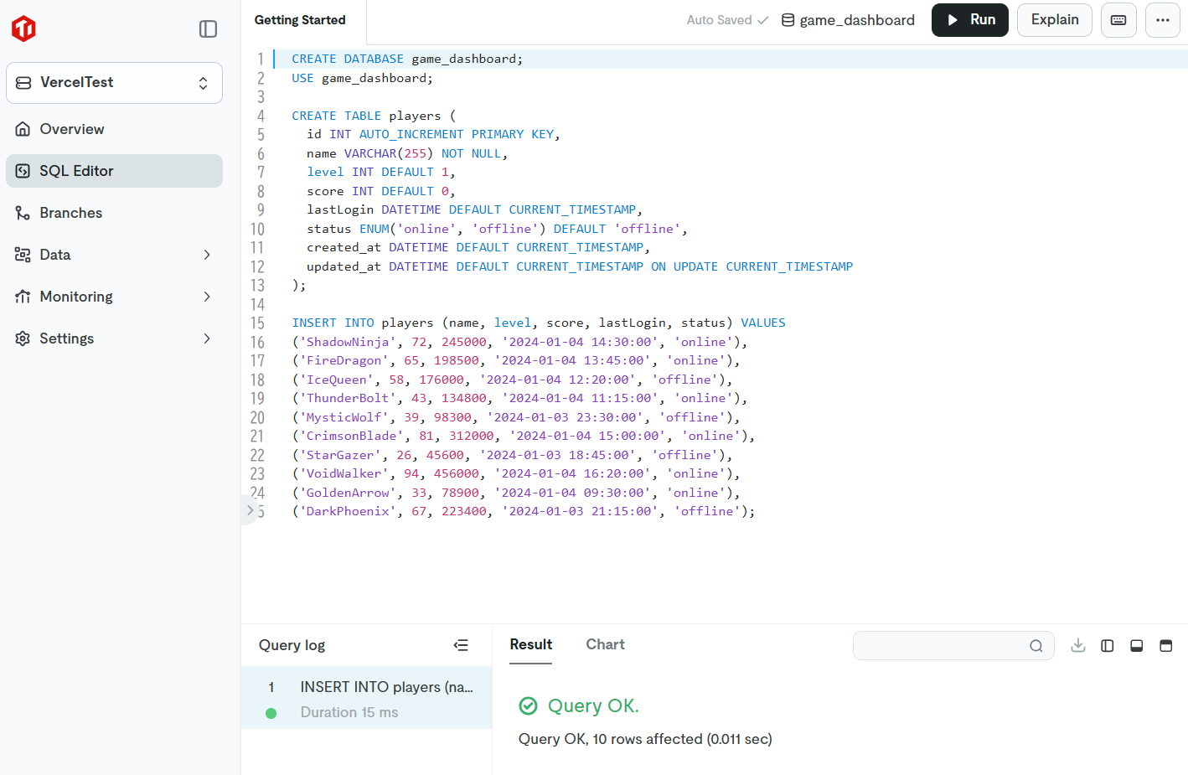Click the Branches icon
The height and width of the screenshot is (775, 1188).
(23, 213)
